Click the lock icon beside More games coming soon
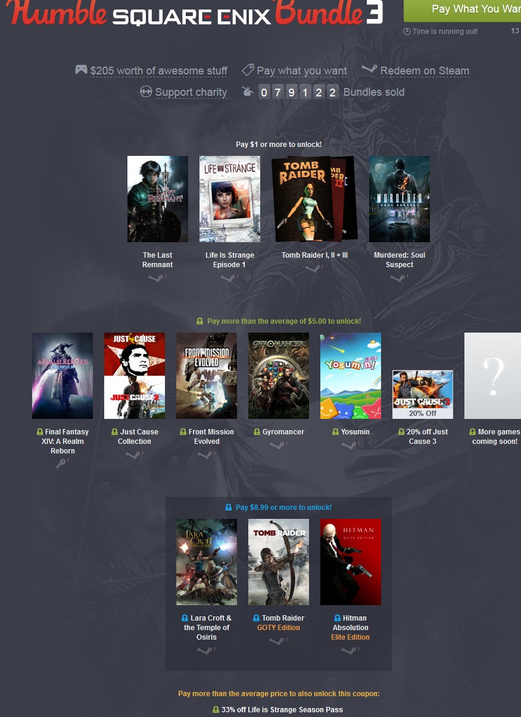Screen dimensions: 521x717 tap(473, 432)
